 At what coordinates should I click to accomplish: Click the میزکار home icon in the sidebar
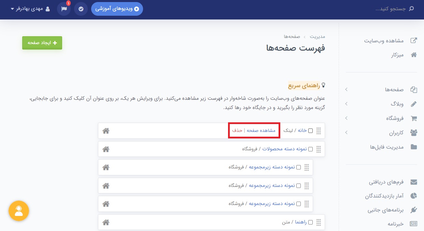click(x=413, y=55)
